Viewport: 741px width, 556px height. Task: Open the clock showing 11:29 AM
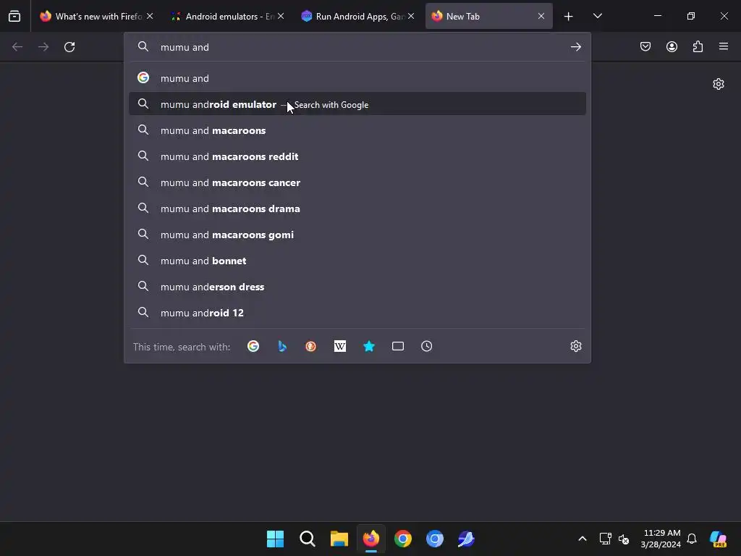pos(661,539)
